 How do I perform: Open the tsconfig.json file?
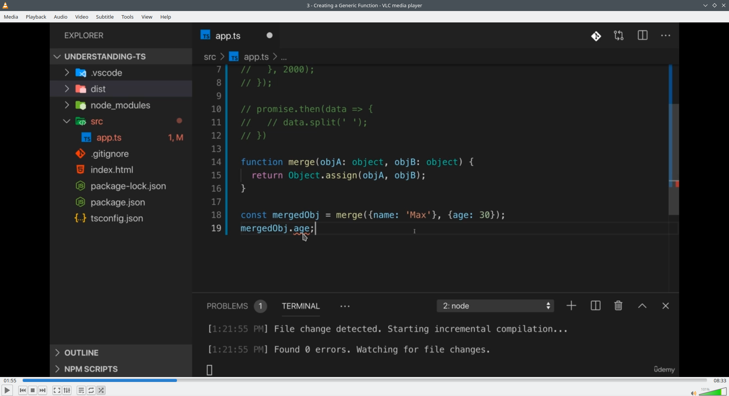coord(121,219)
